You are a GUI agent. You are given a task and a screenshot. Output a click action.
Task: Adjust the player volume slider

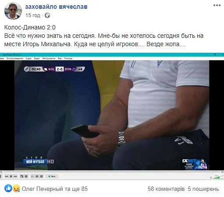pyautogui.click(x=219, y=177)
